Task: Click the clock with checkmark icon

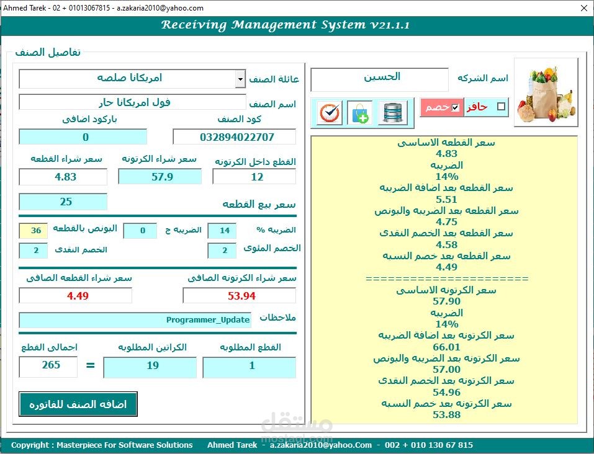Action: coord(329,112)
